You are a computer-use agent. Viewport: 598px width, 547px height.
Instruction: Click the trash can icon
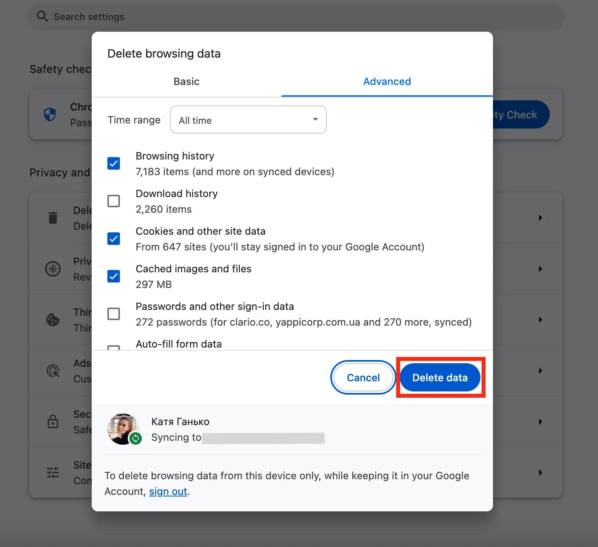pyautogui.click(x=53, y=218)
